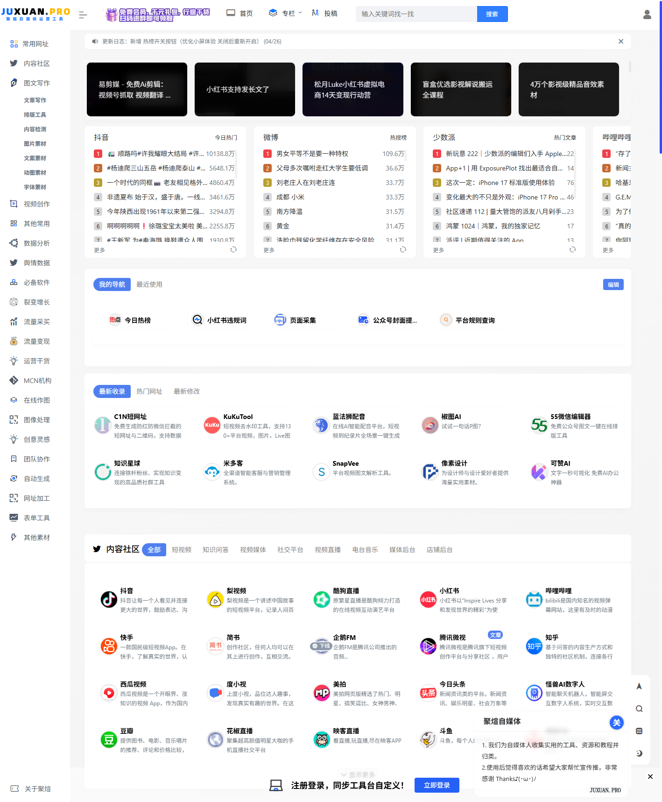
Task: Select the 知识问答 category tab
Action: click(x=216, y=550)
